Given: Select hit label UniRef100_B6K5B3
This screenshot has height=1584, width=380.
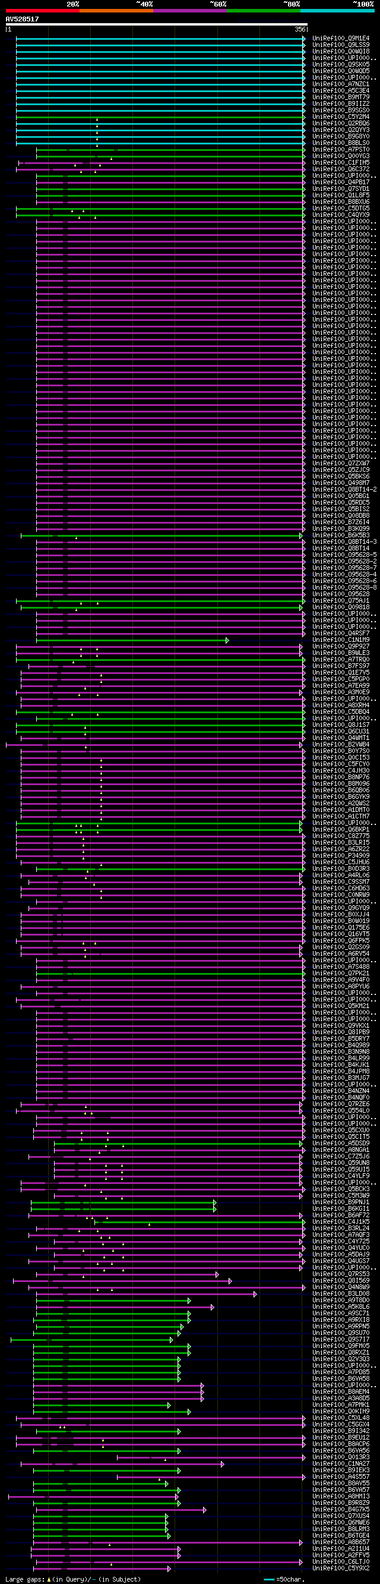Looking at the screenshot, I should 341,535.
